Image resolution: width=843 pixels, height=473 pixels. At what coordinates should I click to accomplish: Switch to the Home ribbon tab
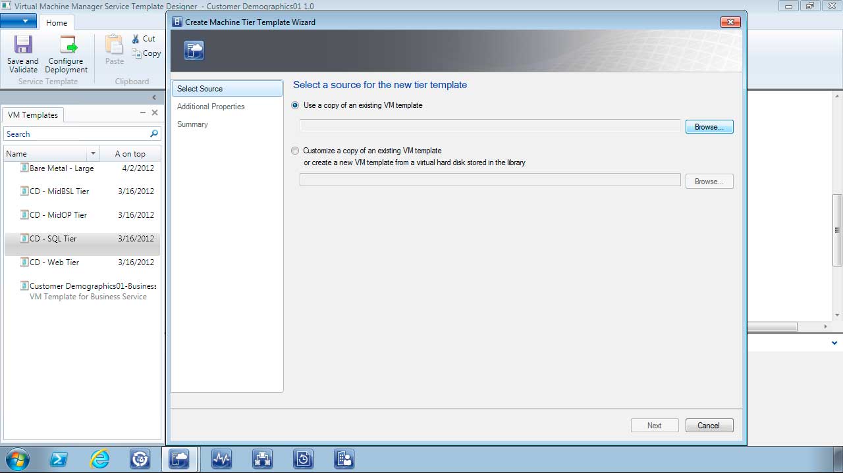[x=57, y=22]
